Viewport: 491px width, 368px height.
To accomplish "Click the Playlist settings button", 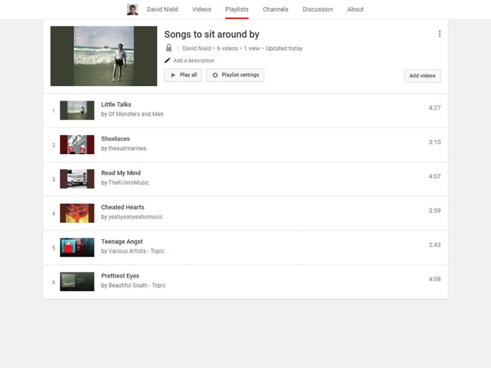I will click(x=235, y=75).
